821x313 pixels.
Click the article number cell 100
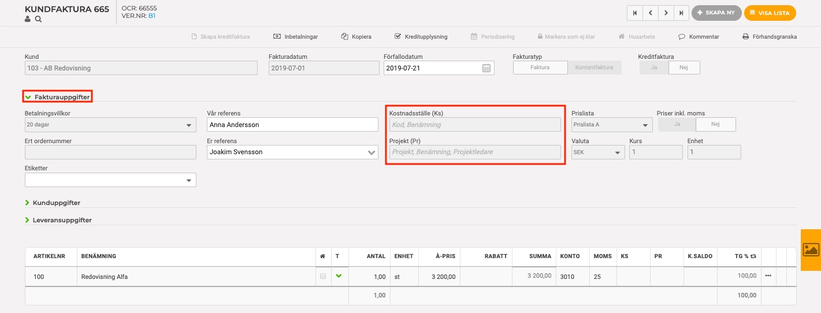pos(51,277)
